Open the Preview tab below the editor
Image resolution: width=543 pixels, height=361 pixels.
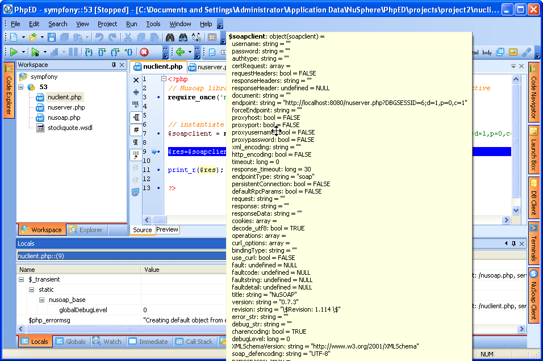[x=167, y=230]
